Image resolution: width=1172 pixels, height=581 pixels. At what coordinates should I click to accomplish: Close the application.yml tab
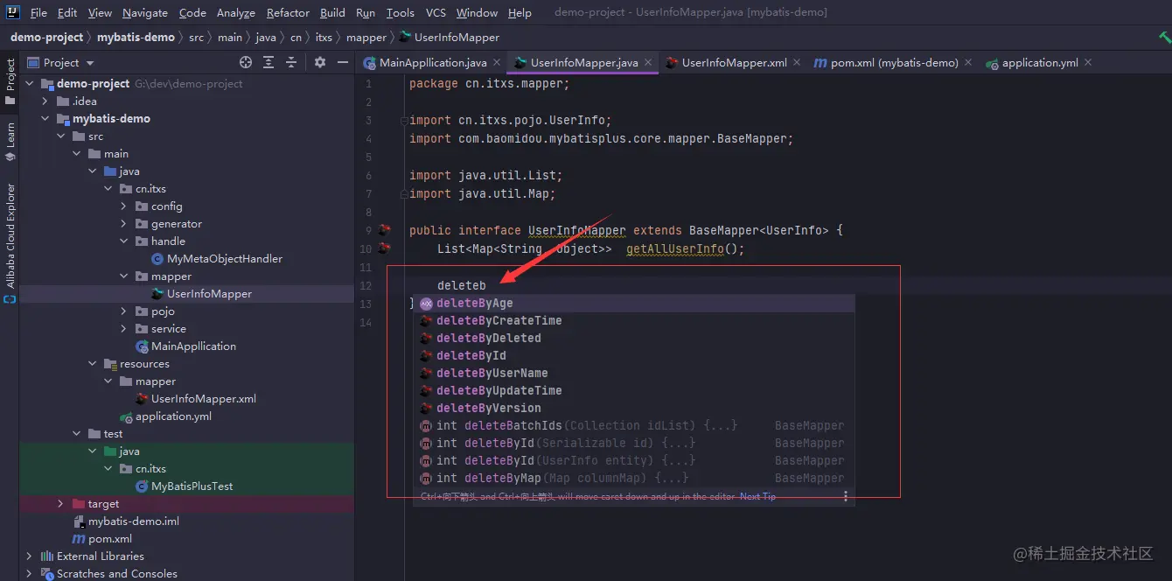pos(1088,63)
